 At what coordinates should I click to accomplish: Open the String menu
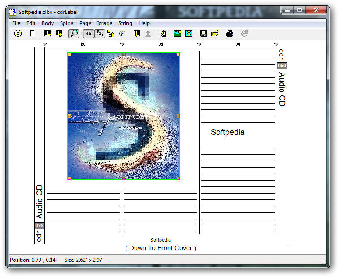[x=125, y=23]
